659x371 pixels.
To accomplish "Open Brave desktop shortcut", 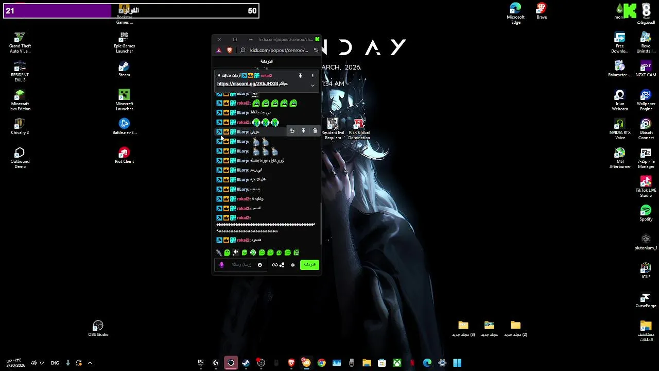I will (542, 11).
